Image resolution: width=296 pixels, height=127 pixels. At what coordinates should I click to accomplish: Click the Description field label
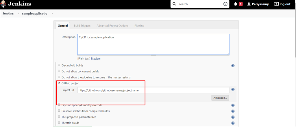click(69, 37)
